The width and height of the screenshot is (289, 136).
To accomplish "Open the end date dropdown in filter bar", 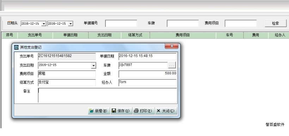I will click(70, 24).
